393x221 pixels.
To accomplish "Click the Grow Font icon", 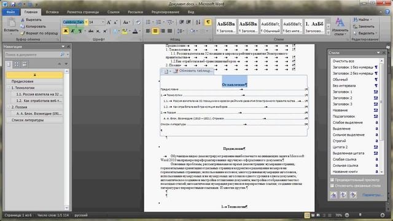I will [109, 22].
